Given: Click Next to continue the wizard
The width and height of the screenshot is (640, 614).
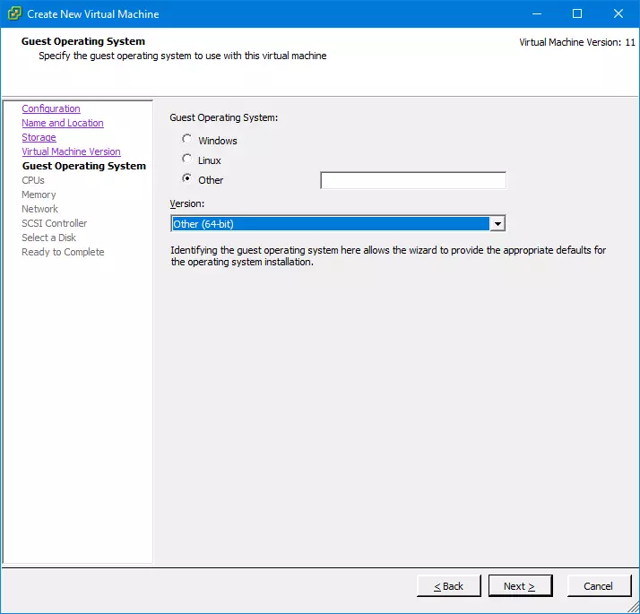Looking at the screenshot, I should click(x=520, y=586).
